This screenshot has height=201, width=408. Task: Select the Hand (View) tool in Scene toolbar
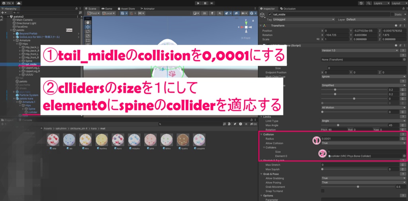point(88,22)
